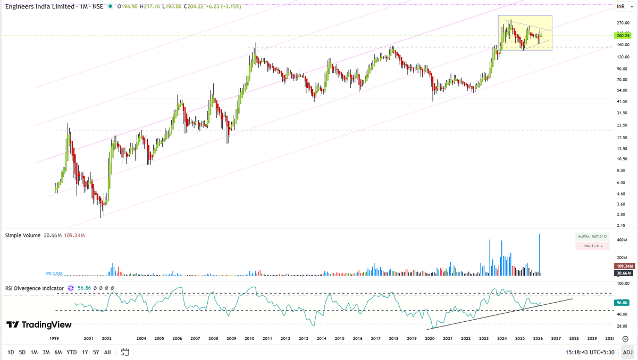Screen dimensions: 638x360
Task: Select the 1Y time range
Action: click(85, 352)
